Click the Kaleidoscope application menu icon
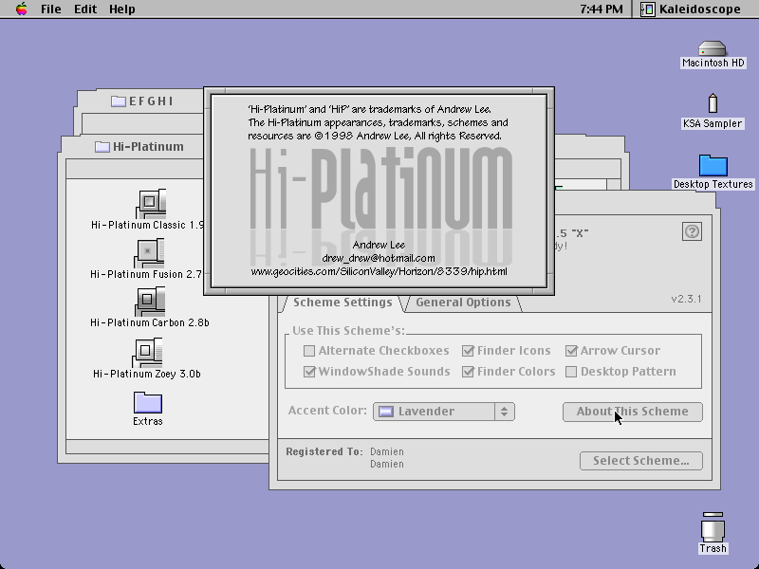Viewport: 759px width, 569px height. point(648,9)
